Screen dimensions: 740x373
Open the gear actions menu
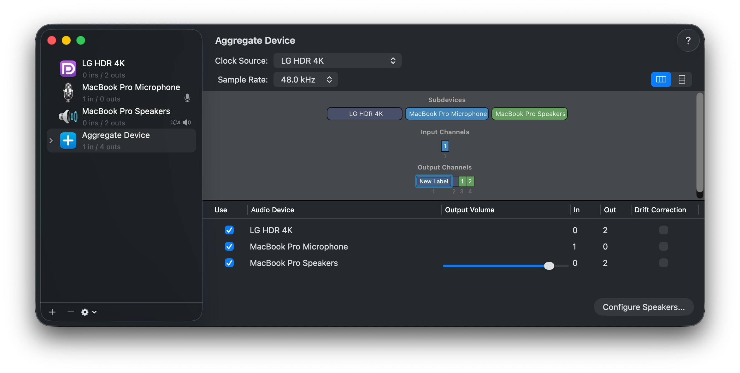click(x=89, y=312)
